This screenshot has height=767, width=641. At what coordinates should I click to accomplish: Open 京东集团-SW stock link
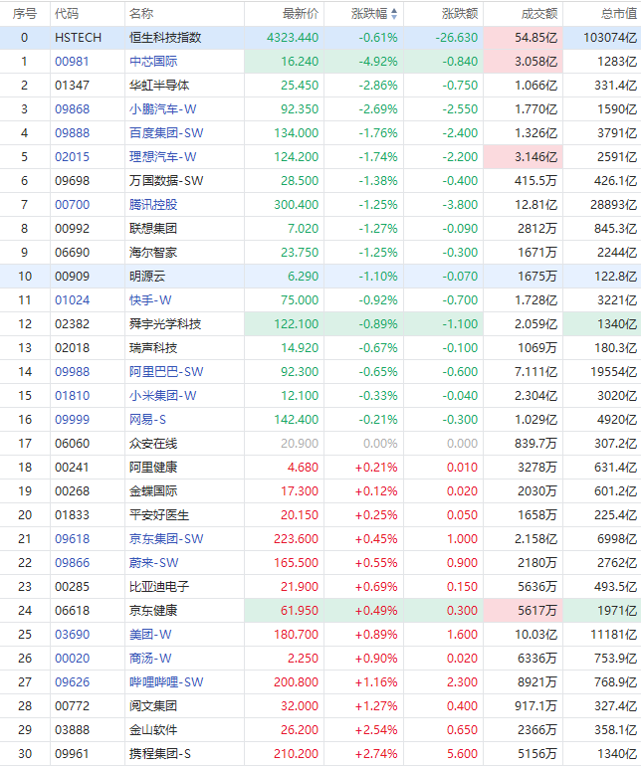coord(166,539)
